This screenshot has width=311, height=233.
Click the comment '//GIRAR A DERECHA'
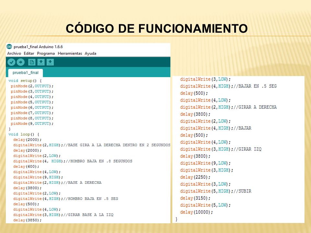pos(255,107)
